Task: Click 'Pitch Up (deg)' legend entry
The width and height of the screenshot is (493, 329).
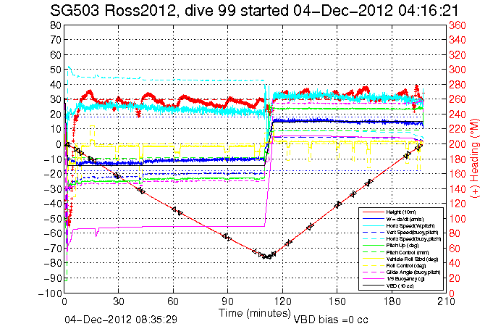Action: [402, 246]
